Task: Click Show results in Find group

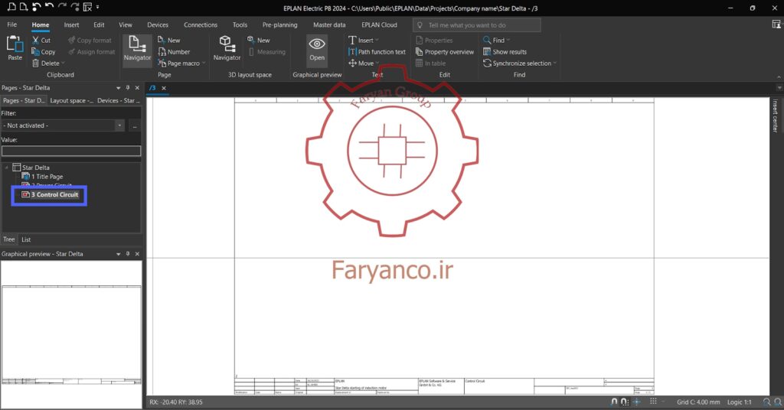Action: click(505, 51)
